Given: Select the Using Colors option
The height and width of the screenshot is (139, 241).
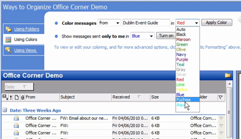Looking at the screenshot, I should click(26, 39).
